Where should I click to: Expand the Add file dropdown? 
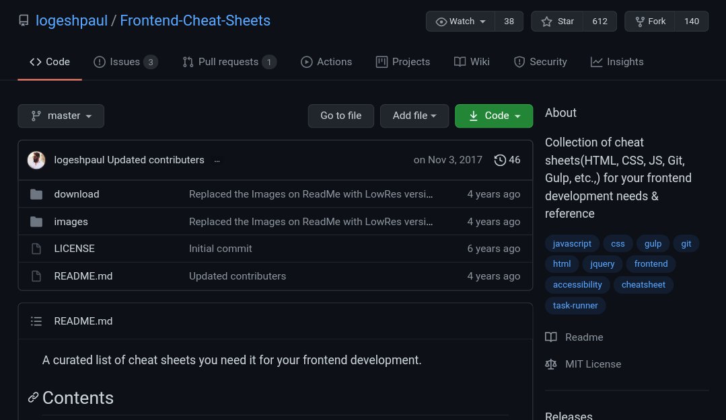click(414, 116)
